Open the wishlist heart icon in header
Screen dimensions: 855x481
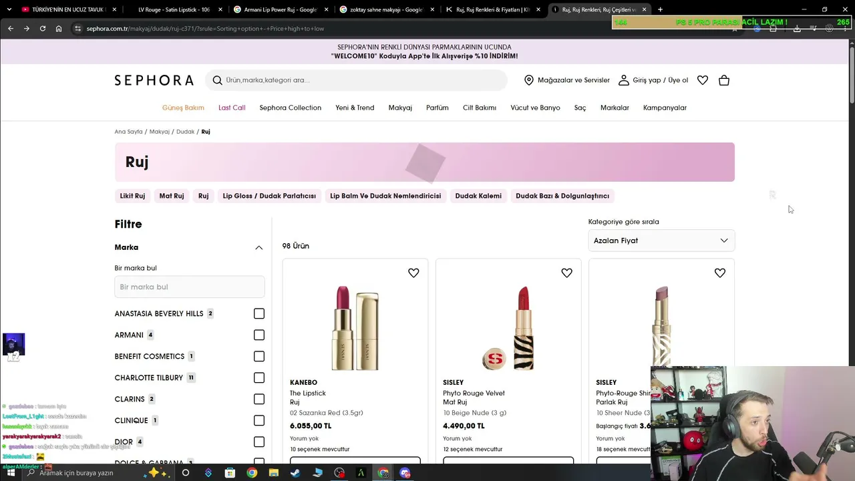pos(703,80)
